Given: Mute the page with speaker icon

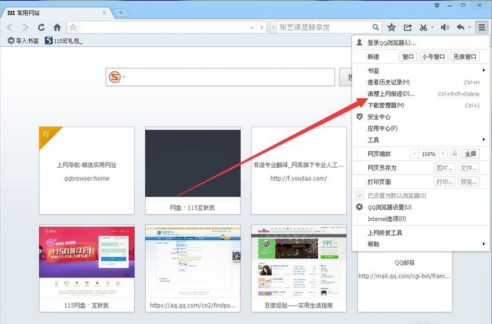Looking at the screenshot, I should [445, 27].
